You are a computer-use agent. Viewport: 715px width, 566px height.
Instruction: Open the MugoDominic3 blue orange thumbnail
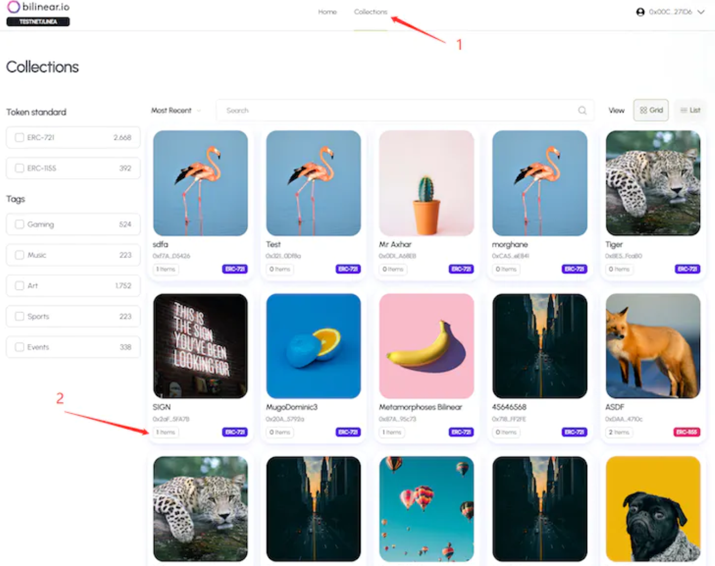click(313, 346)
